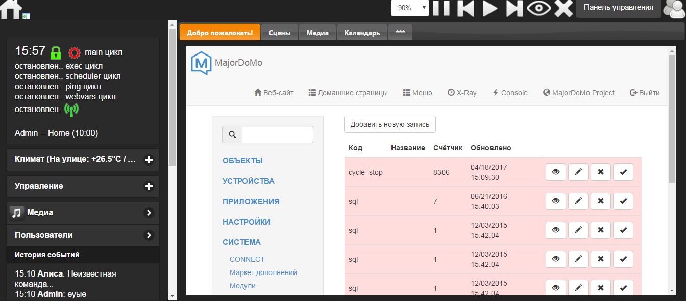The width and height of the screenshot is (686, 301).
Task: Skip to next scene icon
Action: pyautogui.click(x=514, y=8)
